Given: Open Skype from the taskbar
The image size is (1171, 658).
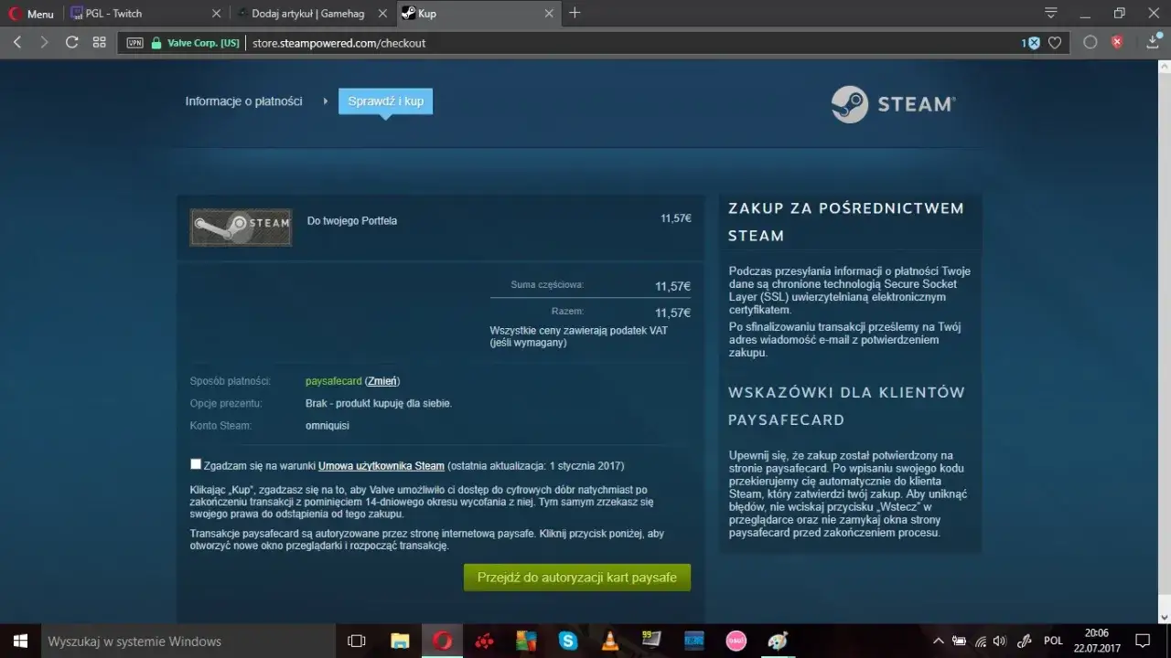Looking at the screenshot, I should (x=568, y=641).
